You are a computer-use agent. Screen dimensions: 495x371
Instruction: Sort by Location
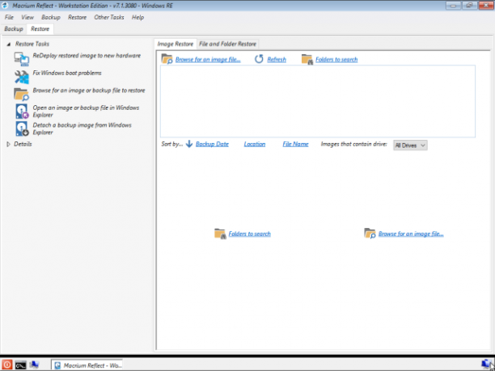[x=255, y=144]
